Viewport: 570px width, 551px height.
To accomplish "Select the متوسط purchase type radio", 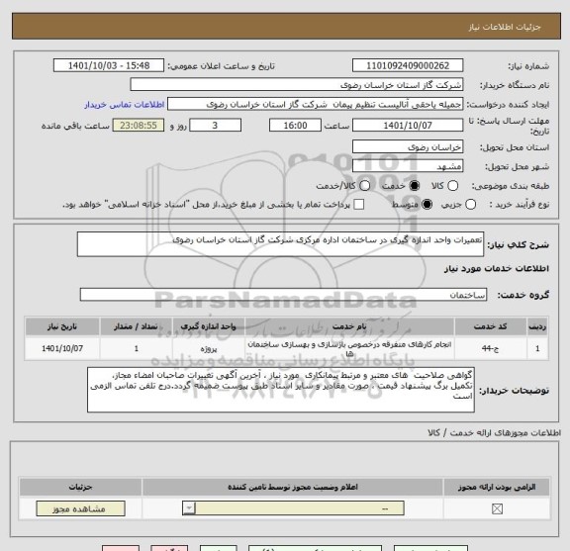I will tap(427, 204).
